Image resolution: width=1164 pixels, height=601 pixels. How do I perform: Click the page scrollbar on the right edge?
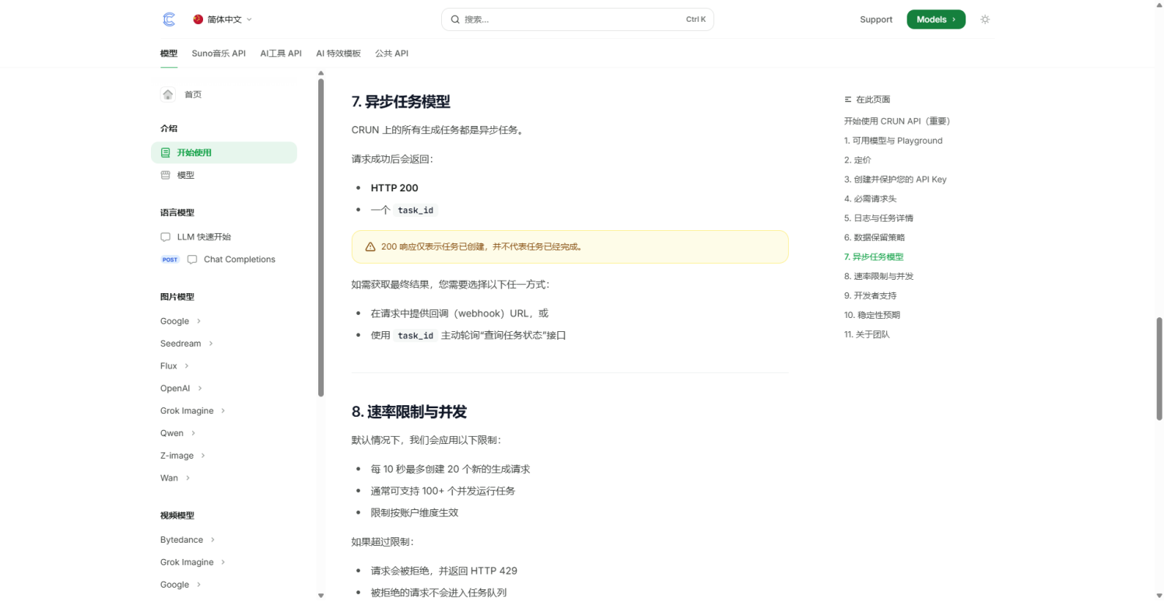(x=1159, y=369)
